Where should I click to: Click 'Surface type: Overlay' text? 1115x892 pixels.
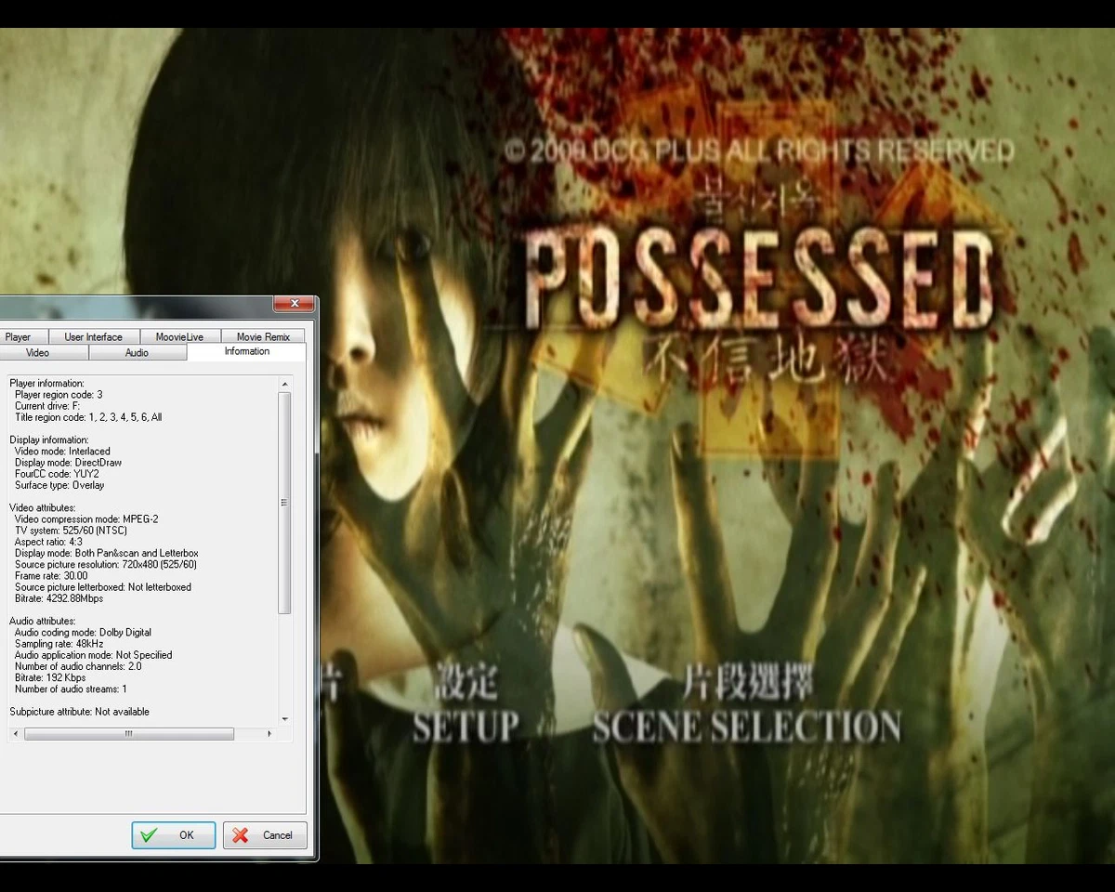tap(59, 485)
